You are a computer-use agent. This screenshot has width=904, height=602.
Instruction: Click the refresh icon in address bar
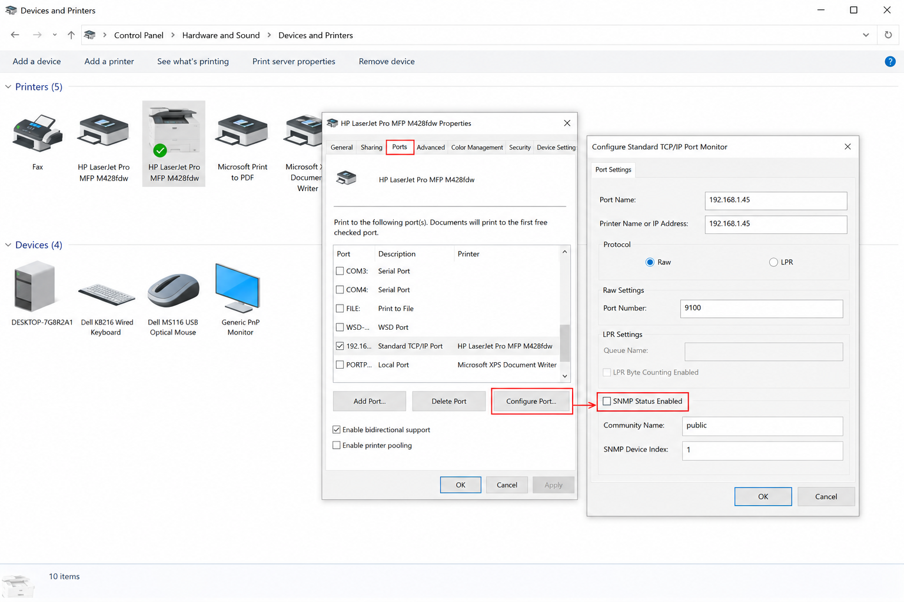click(888, 35)
